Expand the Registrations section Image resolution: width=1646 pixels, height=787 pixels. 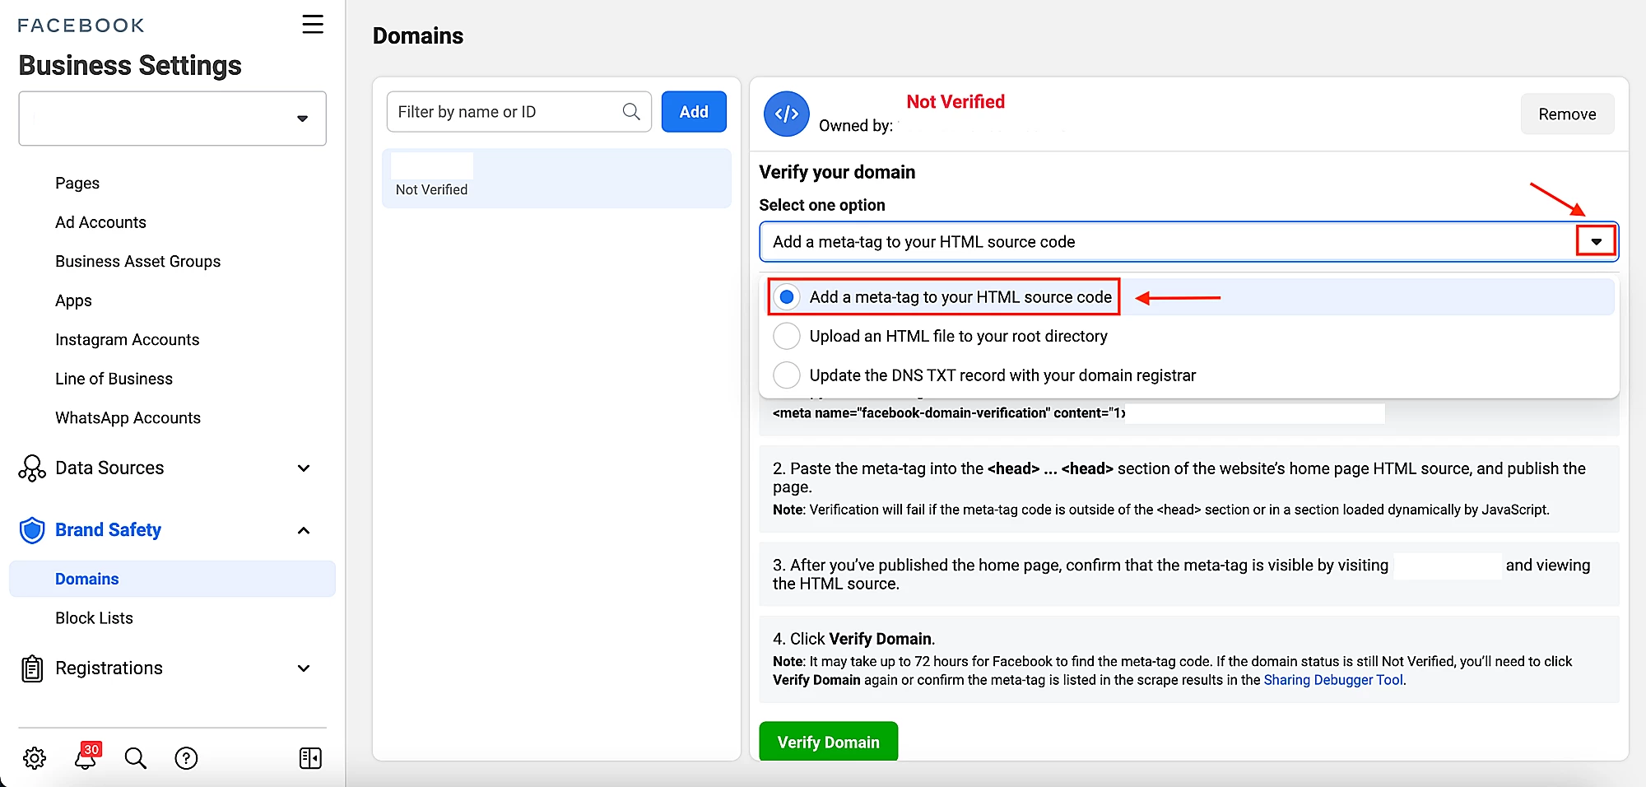pyautogui.click(x=304, y=668)
